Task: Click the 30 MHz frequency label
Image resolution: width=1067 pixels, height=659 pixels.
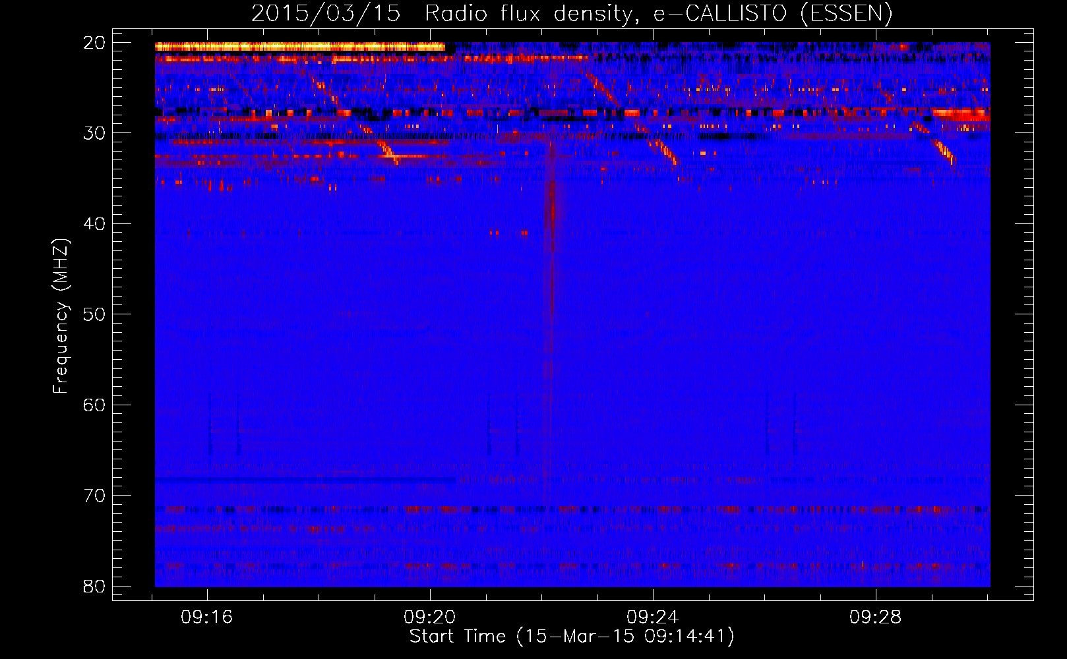Action: (x=94, y=133)
